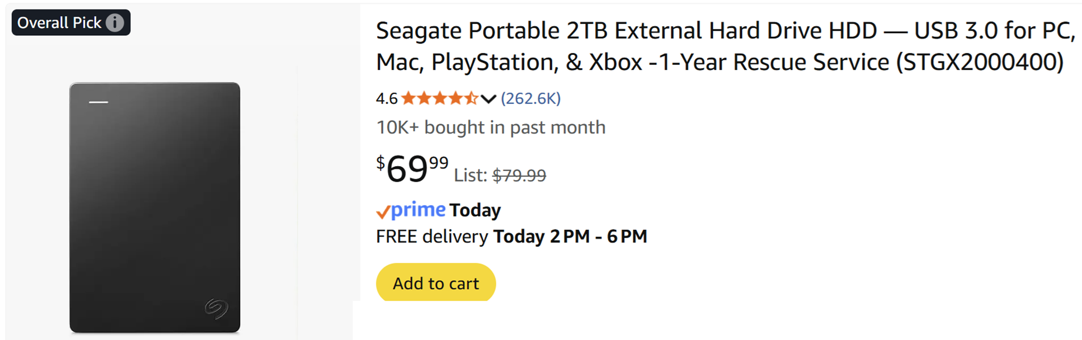Click the Seagate logo on the drive

point(217,308)
